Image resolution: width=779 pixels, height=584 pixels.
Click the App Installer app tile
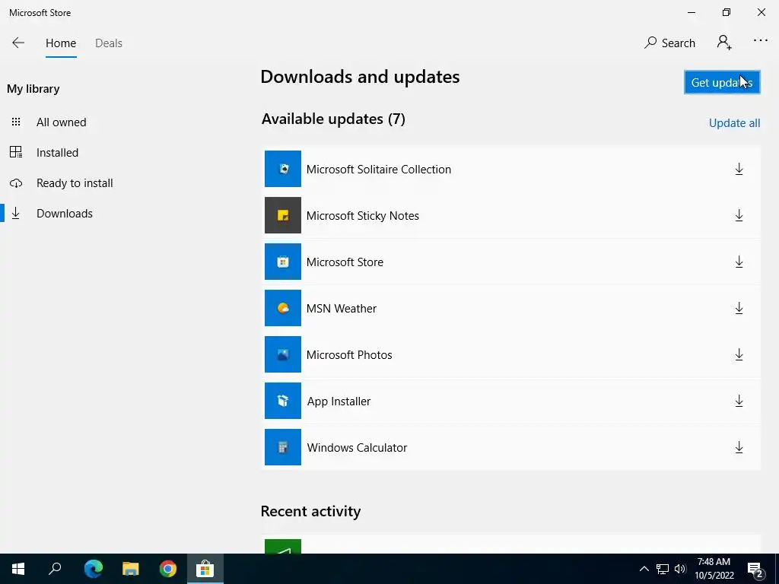[283, 401]
